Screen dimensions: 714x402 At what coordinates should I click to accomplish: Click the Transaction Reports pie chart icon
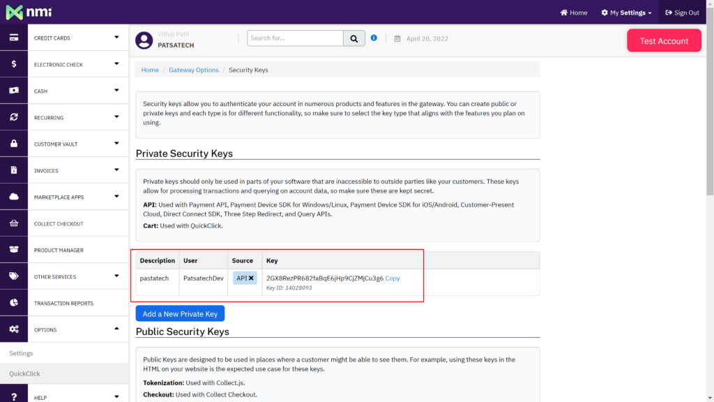point(13,303)
